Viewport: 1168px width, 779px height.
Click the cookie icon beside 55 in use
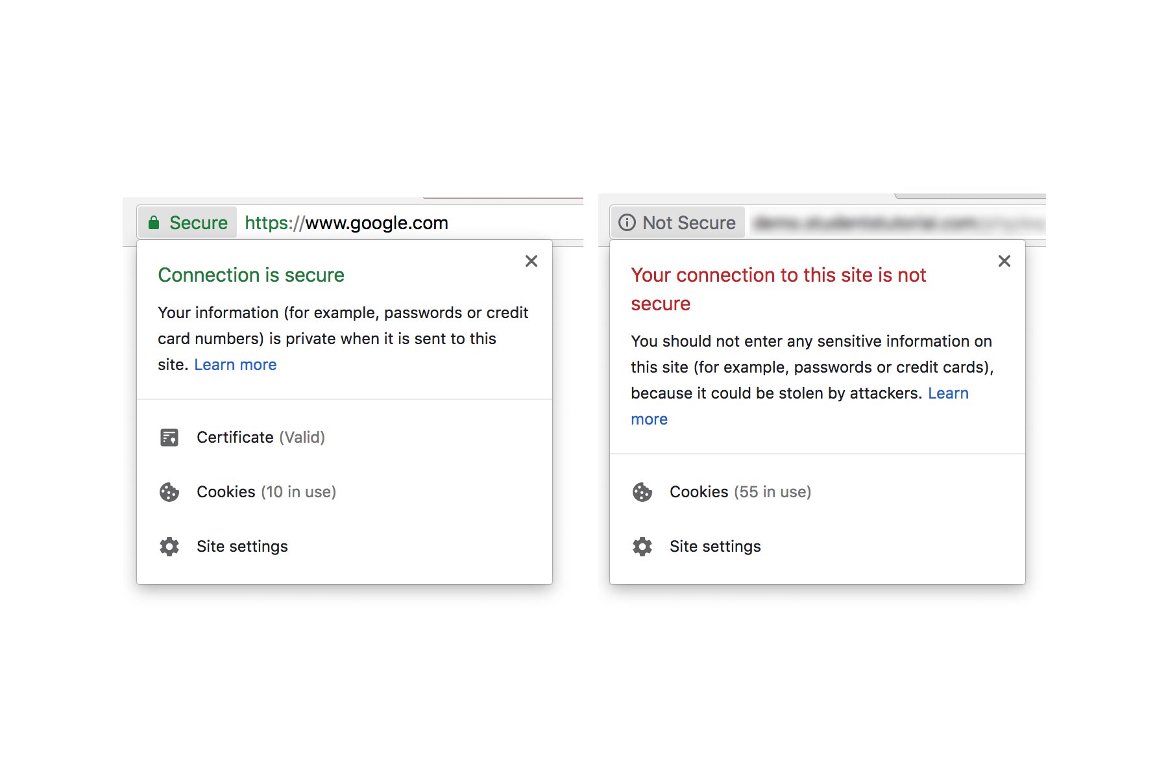[x=642, y=492]
